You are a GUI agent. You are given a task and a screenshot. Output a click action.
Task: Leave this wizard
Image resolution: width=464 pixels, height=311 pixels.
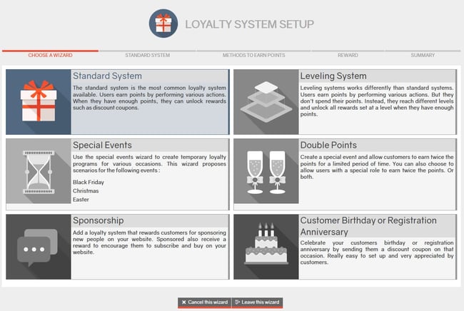(x=257, y=302)
